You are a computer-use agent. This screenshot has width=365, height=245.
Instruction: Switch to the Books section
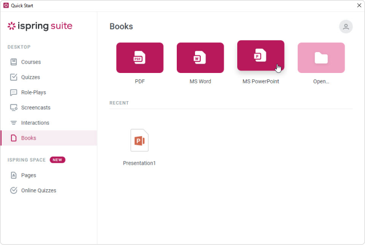(29, 138)
